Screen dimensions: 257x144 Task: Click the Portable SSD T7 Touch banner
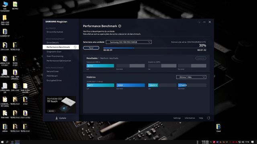pyautogui.click(x=61, y=104)
